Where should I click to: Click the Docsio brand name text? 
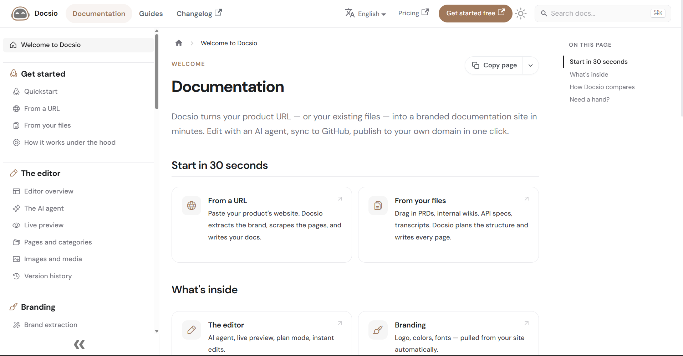46,13
